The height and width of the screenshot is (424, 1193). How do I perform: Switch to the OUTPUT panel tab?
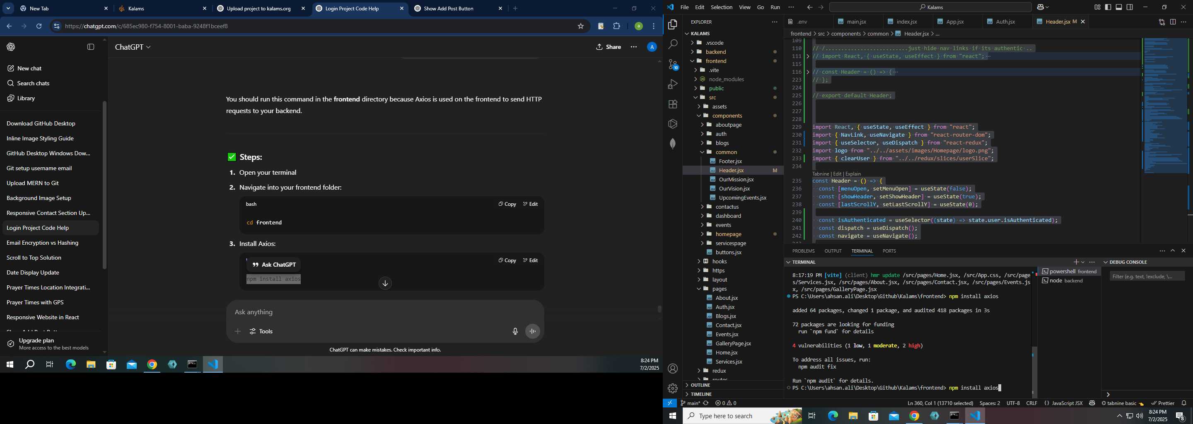click(x=833, y=251)
